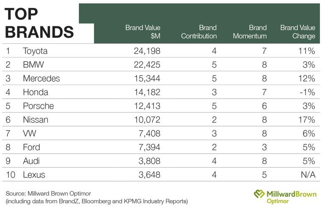This screenshot has height=215, width=325.
Task: Click the Millward Brown Optimor logo icon
Action: click(x=259, y=194)
